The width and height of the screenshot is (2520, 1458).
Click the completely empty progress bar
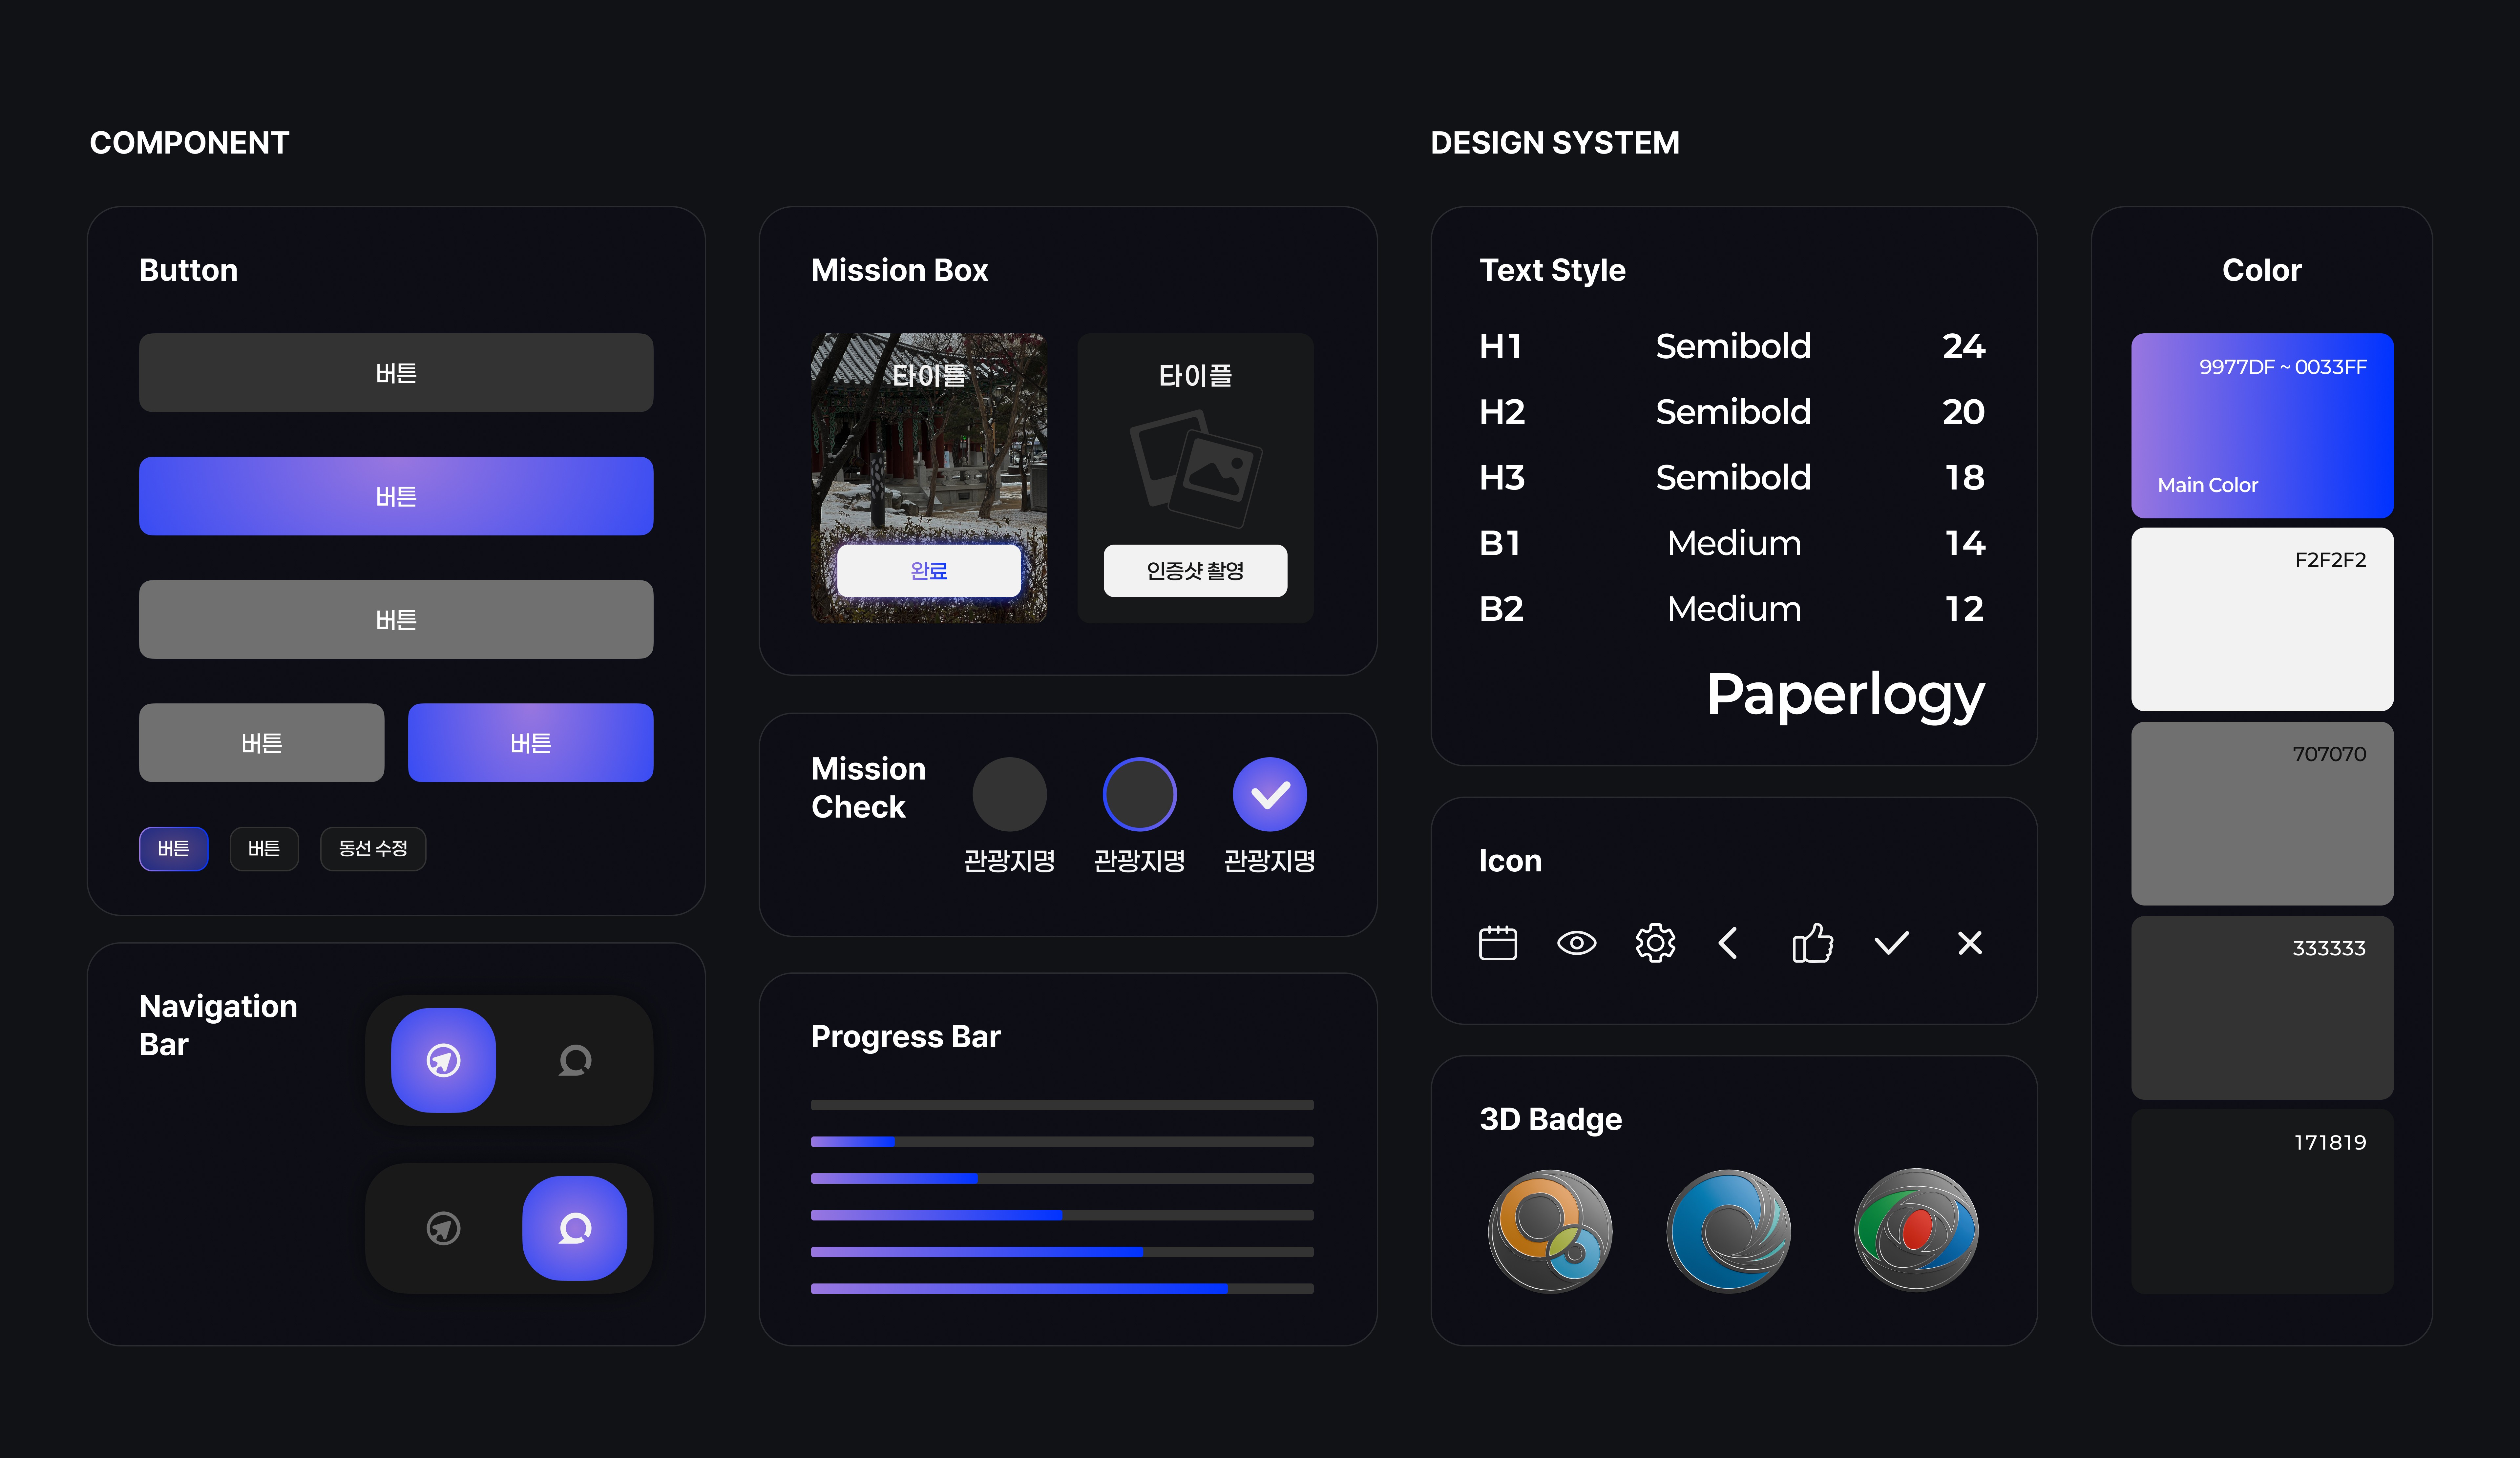pos(1062,1105)
